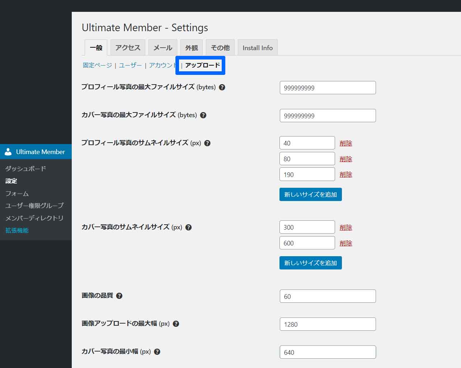461x368 pixels.
Task: Add new cover photo thumbnail size
Action: pyautogui.click(x=311, y=263)
